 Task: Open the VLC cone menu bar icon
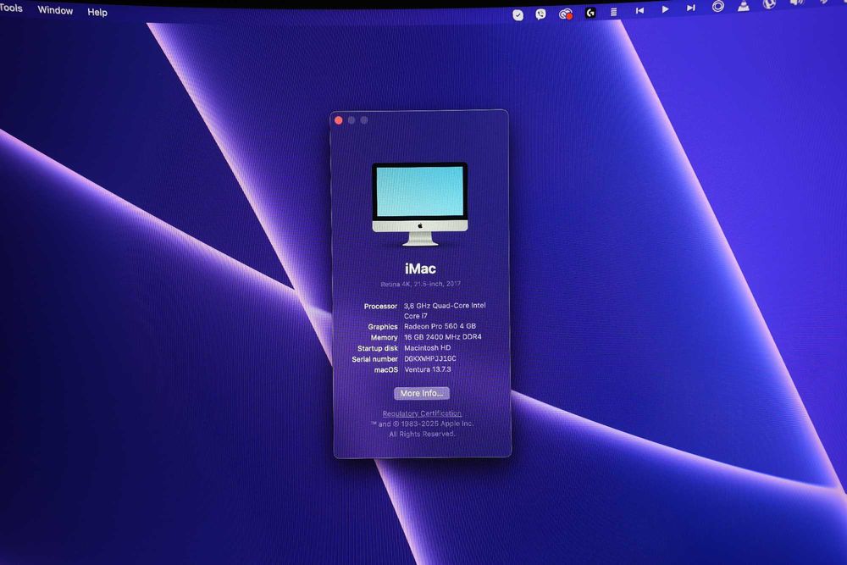pos(744,6)
